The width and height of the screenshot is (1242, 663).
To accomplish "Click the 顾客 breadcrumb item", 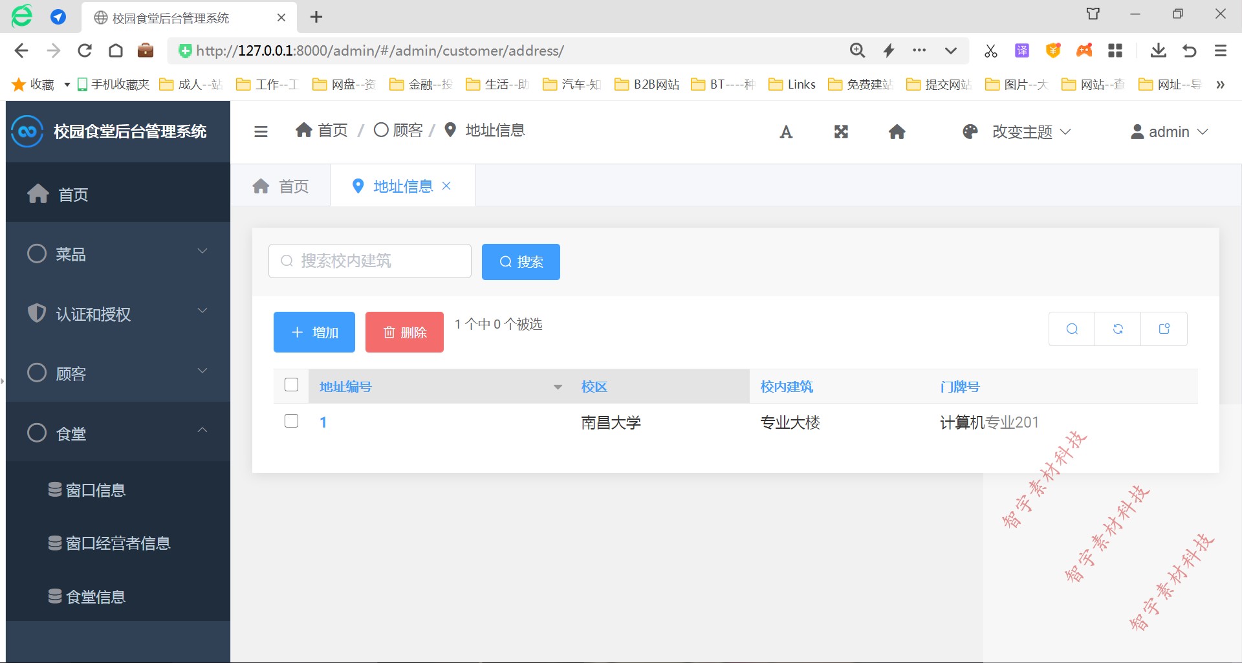I will click(x=398, y=131).
